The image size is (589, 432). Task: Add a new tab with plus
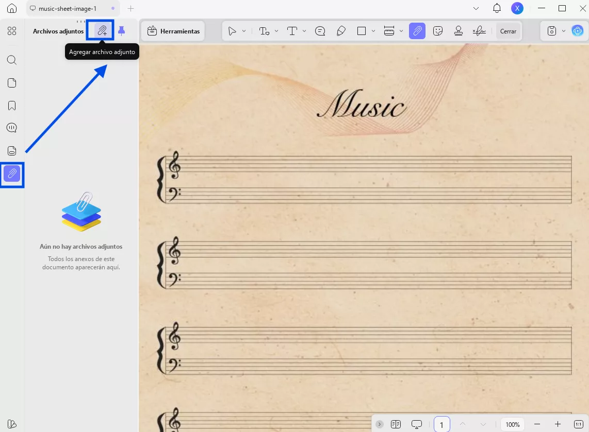pyautogui.click(x=130, y=8)
